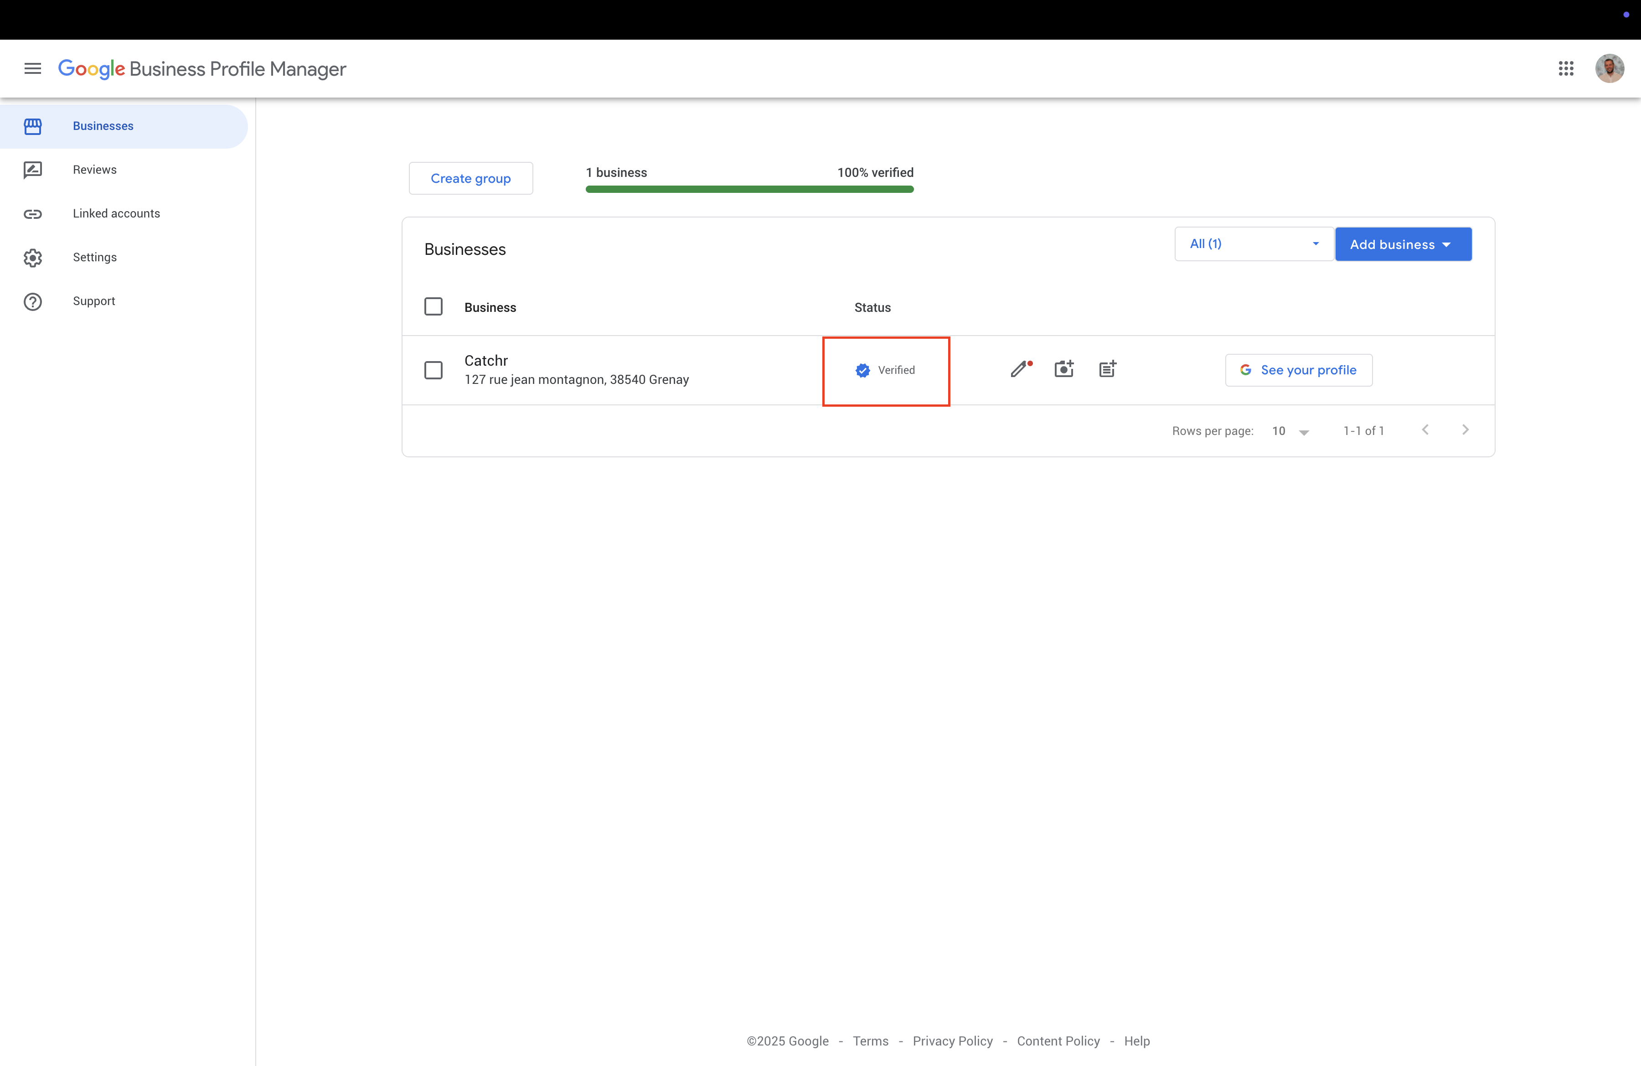
Task: Click the Businesses table heading
Action: [464, 249]
